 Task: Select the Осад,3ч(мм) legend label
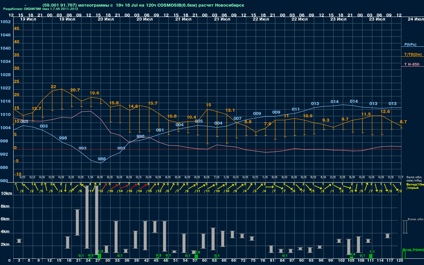[413, 249]
